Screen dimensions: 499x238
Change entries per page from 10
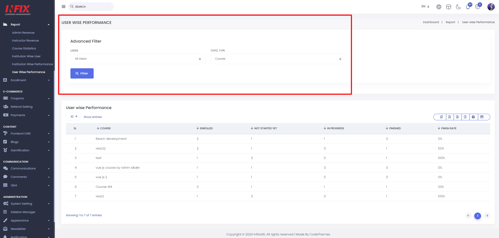click(x=73, y=116)
